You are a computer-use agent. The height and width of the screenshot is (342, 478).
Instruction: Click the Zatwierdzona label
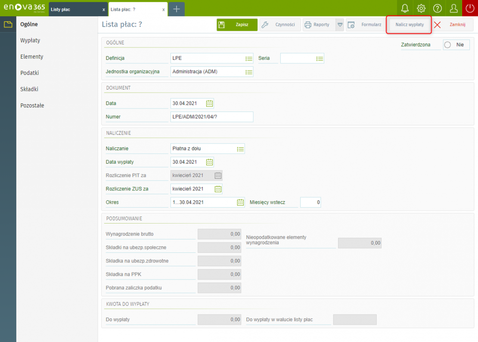click(416, 45)
